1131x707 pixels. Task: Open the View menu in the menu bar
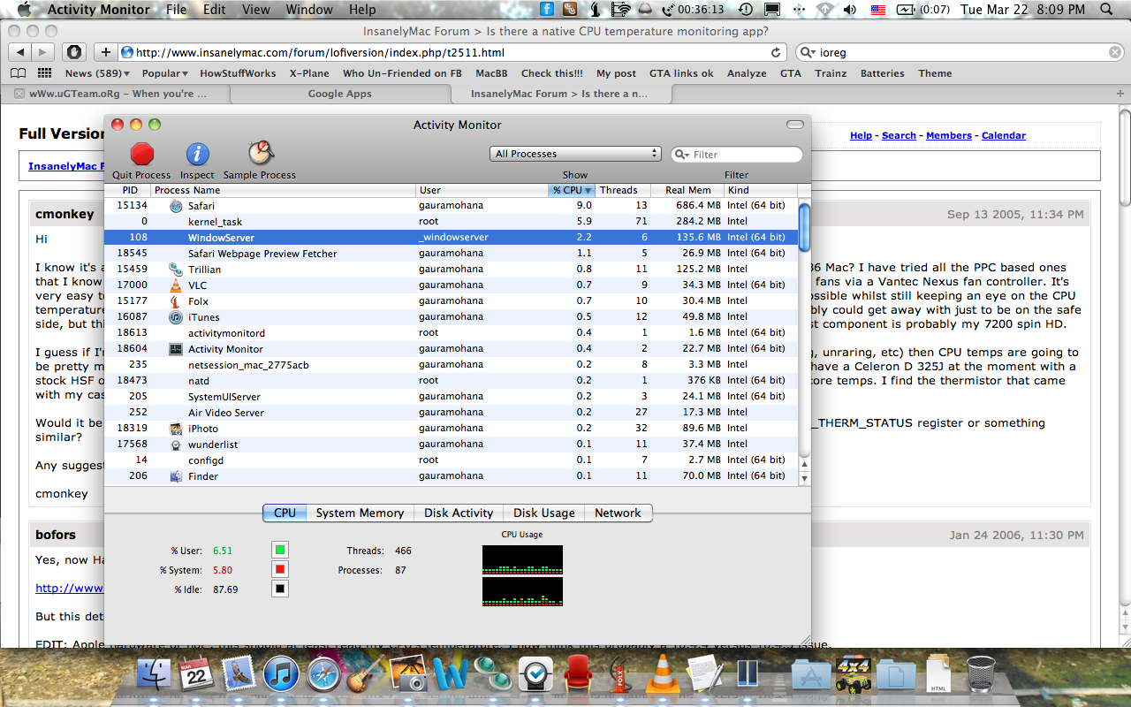(x=256, y=10)
